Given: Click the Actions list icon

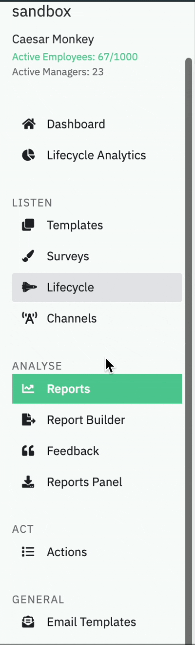Looking at the screenshot, I should coord(29,552).
